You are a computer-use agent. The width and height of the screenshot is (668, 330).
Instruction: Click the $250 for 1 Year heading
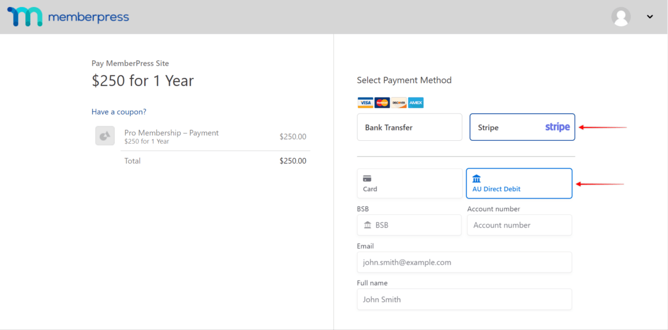click(143, 81)
